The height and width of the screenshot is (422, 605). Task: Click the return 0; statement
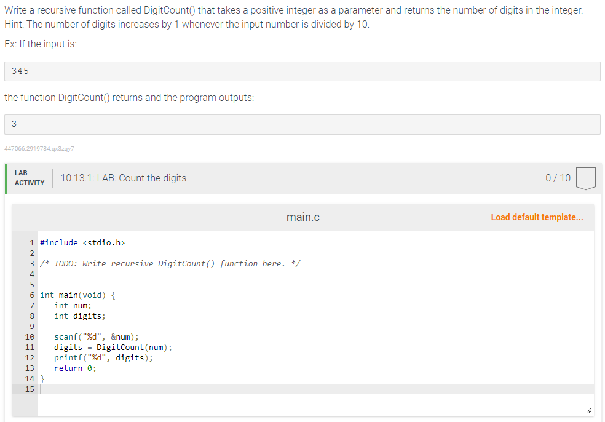[x=74, y=368]
